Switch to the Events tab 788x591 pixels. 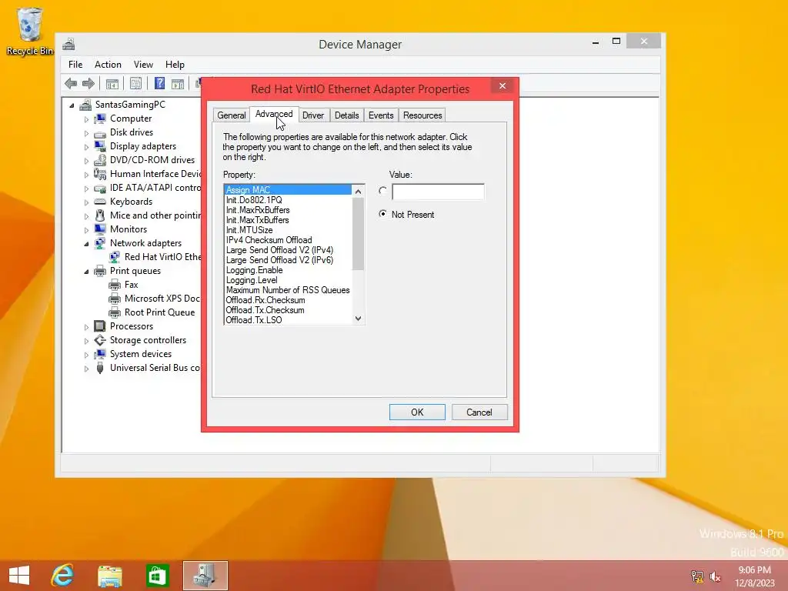381,115
